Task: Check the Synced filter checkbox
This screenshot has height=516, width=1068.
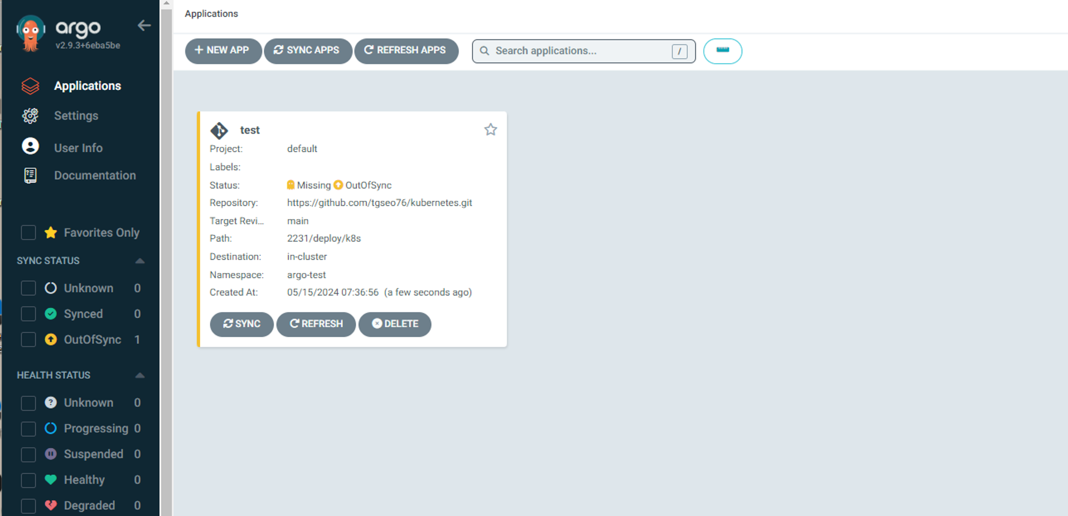Action: (x=28, y=314)
